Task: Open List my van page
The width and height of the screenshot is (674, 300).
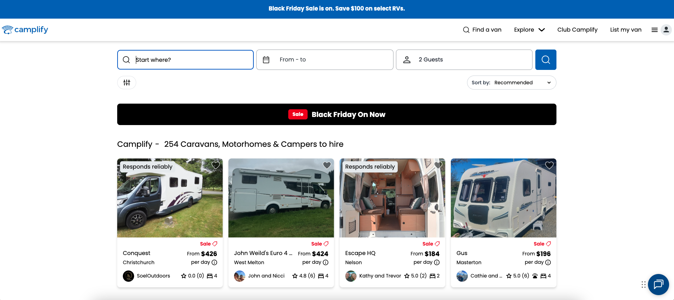Action: pos(625,30)
